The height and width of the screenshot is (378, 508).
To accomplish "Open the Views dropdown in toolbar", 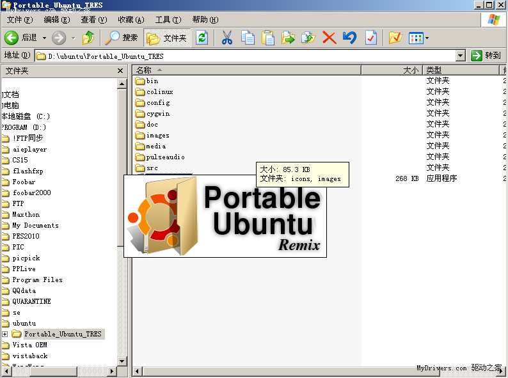I will point(418,38).
